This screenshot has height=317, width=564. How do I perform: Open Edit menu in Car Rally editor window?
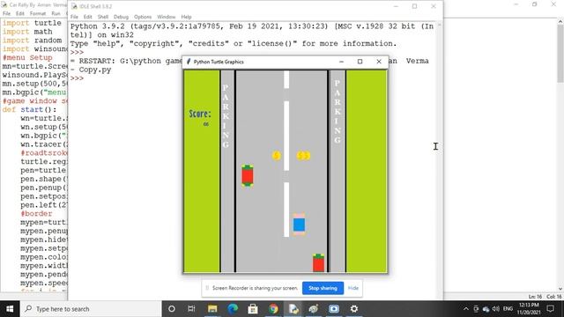pos(20,14)
